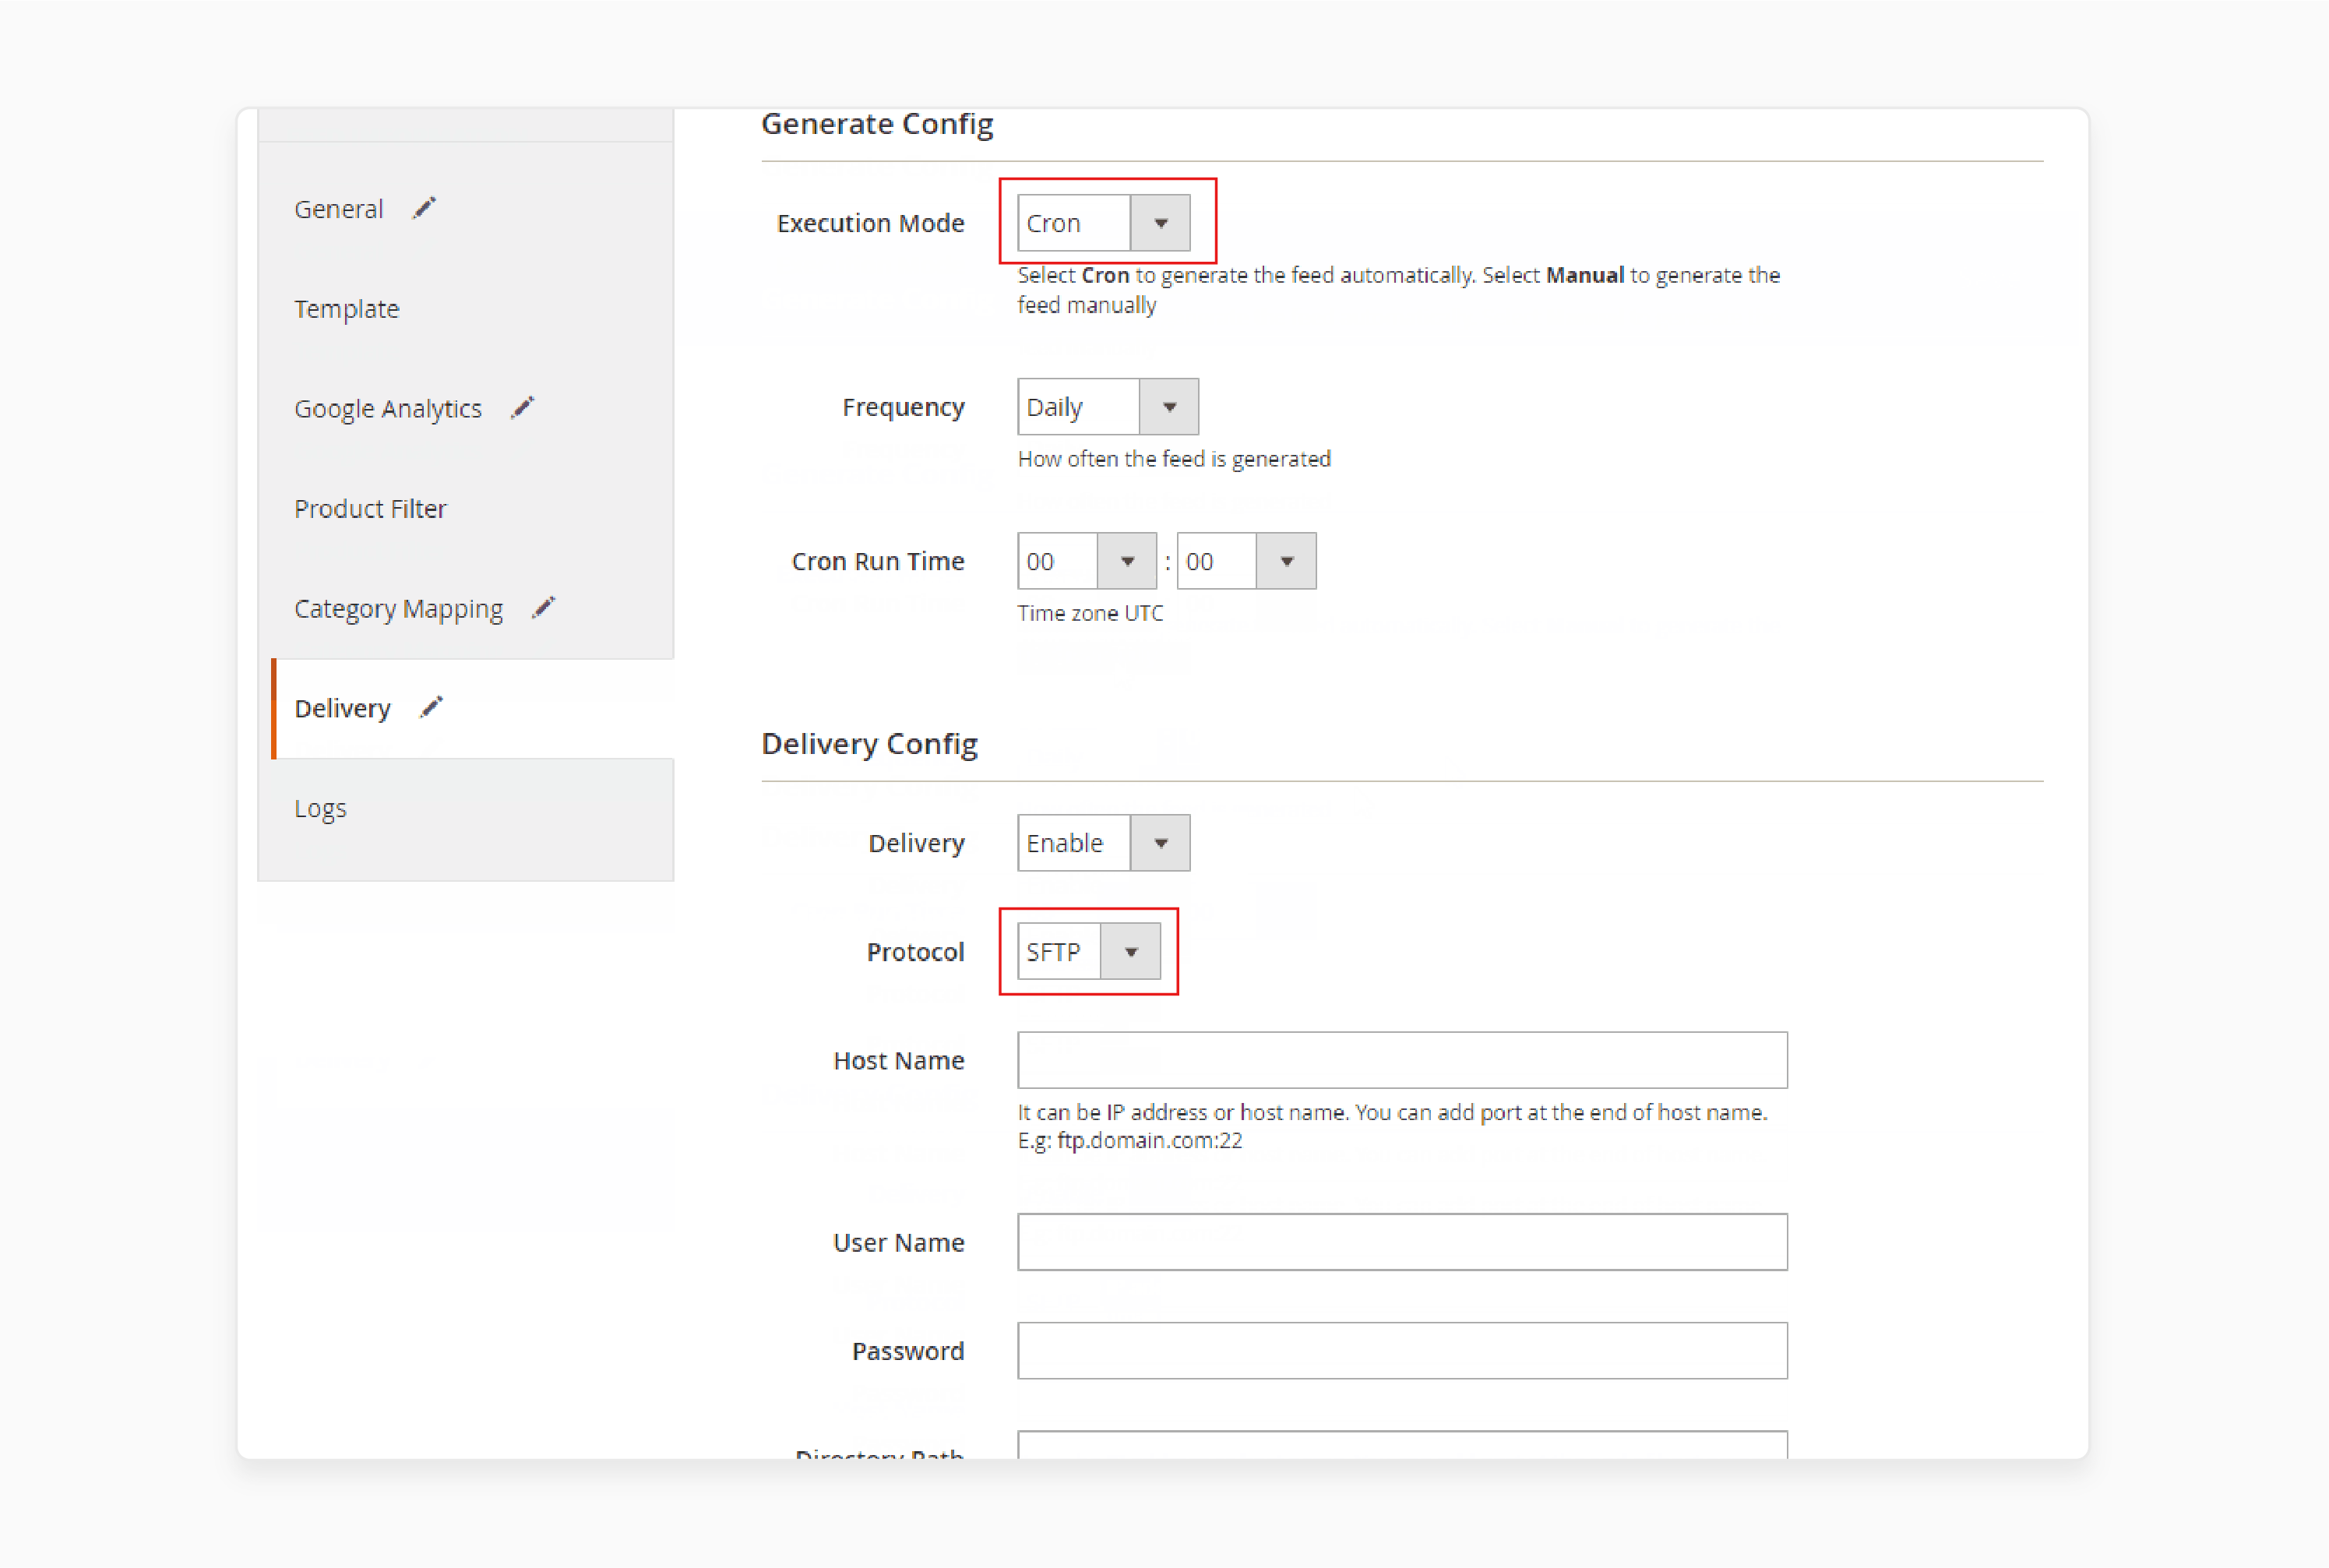The image size is (2329, 1568).
Task: Click the pencil icon beside Category Mapping
Action: click(543, 608)
